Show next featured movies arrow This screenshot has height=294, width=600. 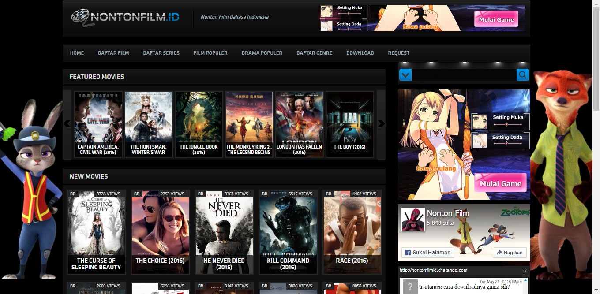point(381,124)
